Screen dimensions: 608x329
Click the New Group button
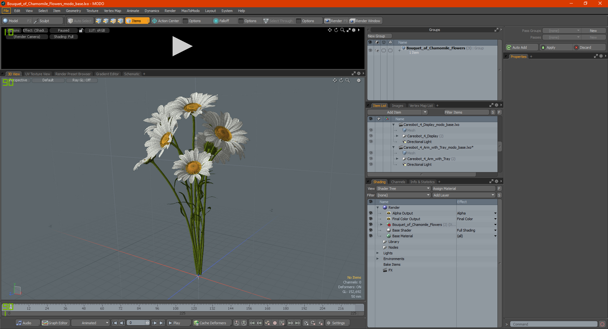(x=379, y=36)
